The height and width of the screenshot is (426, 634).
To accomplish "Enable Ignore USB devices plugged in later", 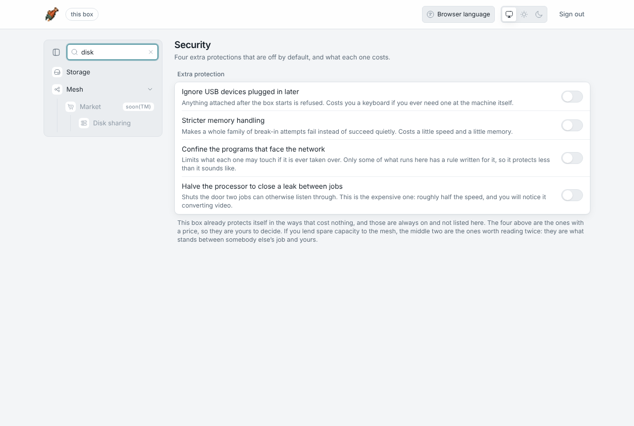I will pos(572,97).
